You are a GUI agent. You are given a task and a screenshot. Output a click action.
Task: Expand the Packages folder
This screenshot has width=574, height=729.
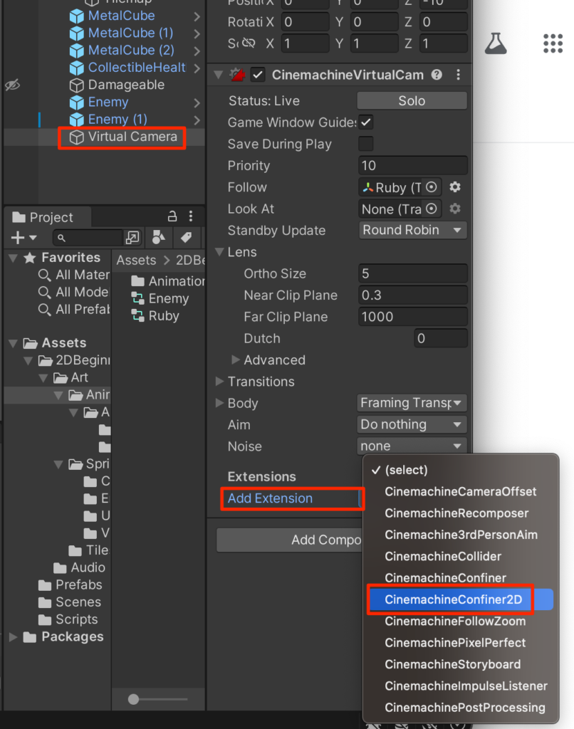pyautogui.click(x=14, y=636)
